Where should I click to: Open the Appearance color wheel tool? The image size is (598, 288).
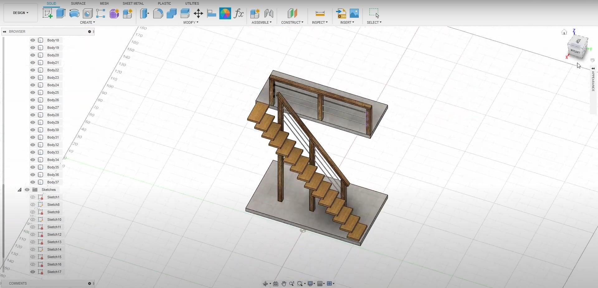pyautogui.click(x=225, y=13)
